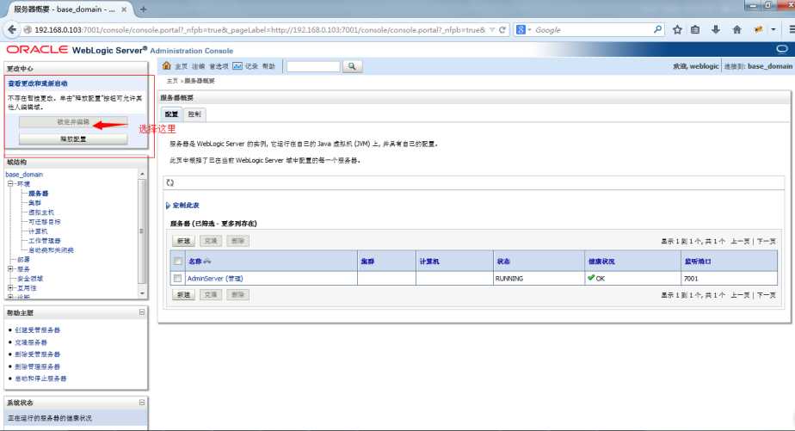Click the bookmark star icon in Firefox toolbar
Viewport: 795px width, 431px height.
tap(677, 30)
